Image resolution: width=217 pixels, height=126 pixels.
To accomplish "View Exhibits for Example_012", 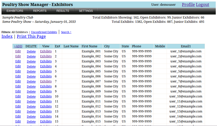I will (x=46, y=106).
